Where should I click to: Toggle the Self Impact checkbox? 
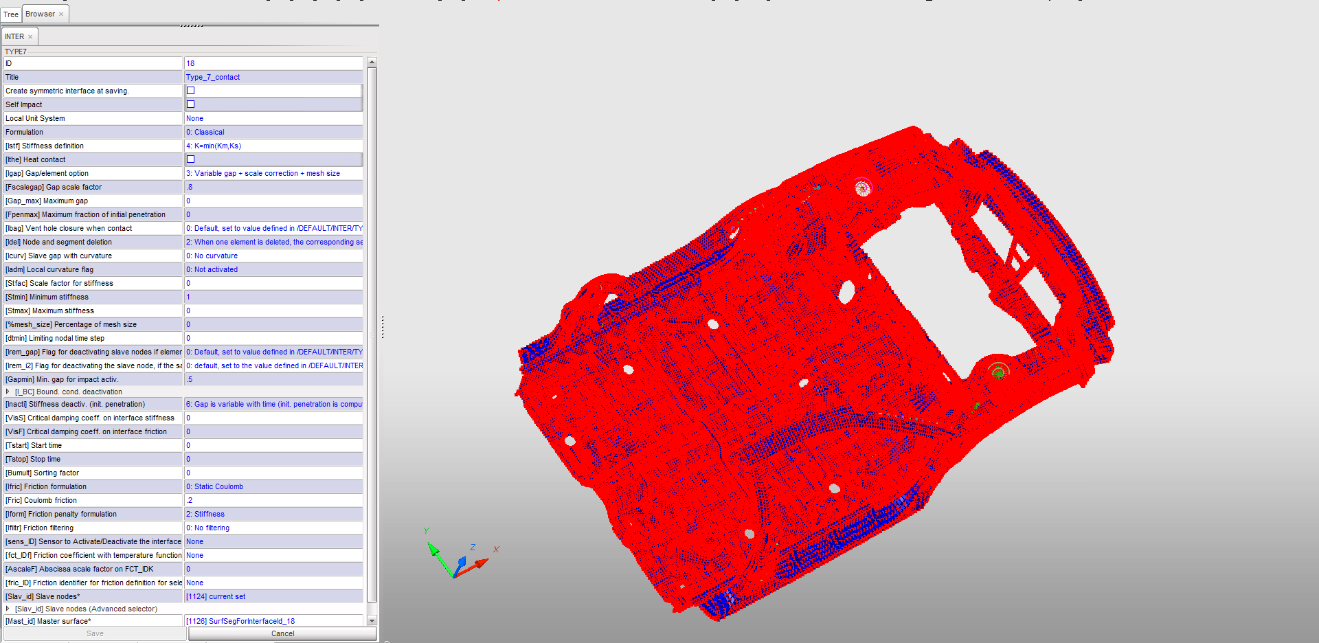click(191, 104)
